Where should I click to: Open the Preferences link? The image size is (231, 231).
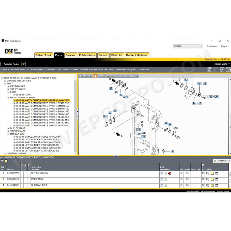coord(212,46)
